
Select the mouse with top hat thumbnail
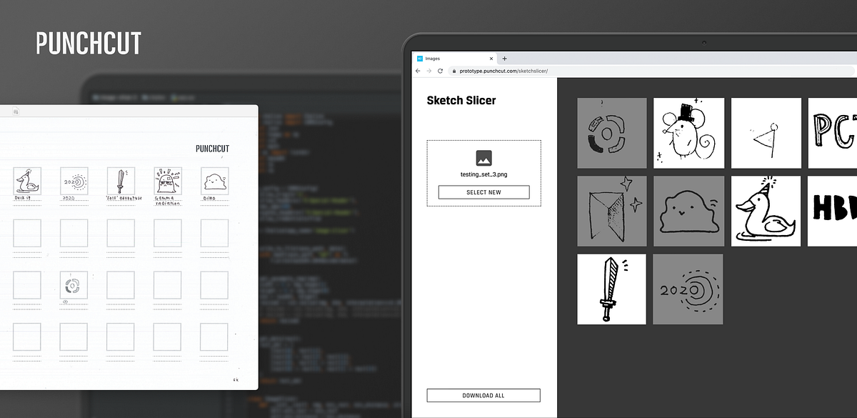point(688,133)
